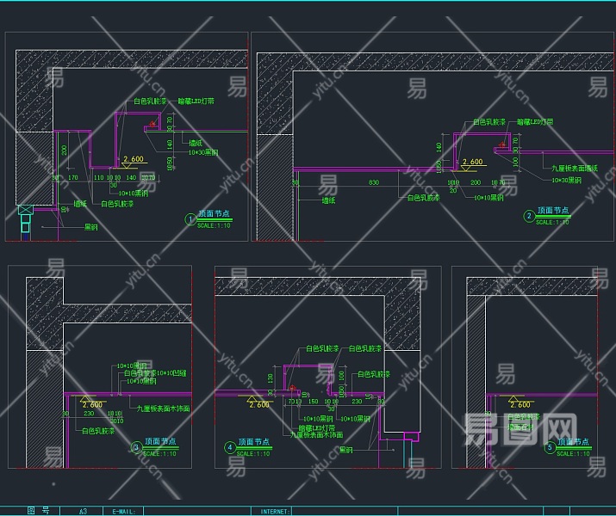Select the 顶面节点 title beside circle 4
Viewport: 616px width, 516px height.
[x=254, y=442]
